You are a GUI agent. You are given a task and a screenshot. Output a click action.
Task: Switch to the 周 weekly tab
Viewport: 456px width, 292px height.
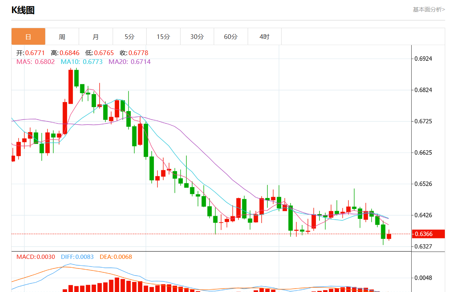pyautogui.click(x=62, y=37)
